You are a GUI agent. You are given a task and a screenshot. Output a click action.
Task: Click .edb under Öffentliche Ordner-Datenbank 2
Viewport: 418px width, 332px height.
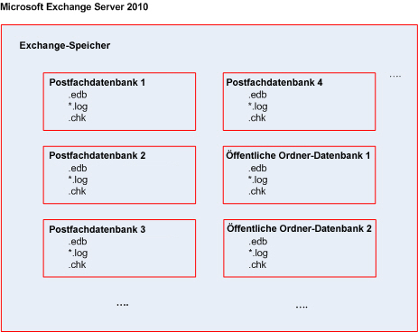pyautogui.click(x=258, y=242)
